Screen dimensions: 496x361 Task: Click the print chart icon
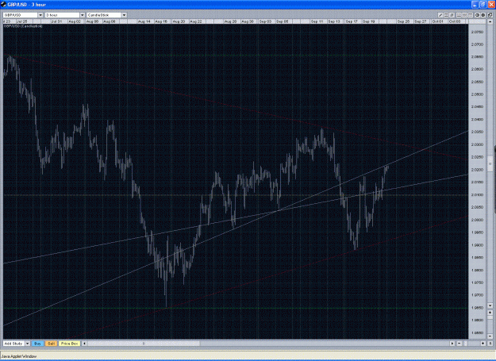tap(490, 15)
